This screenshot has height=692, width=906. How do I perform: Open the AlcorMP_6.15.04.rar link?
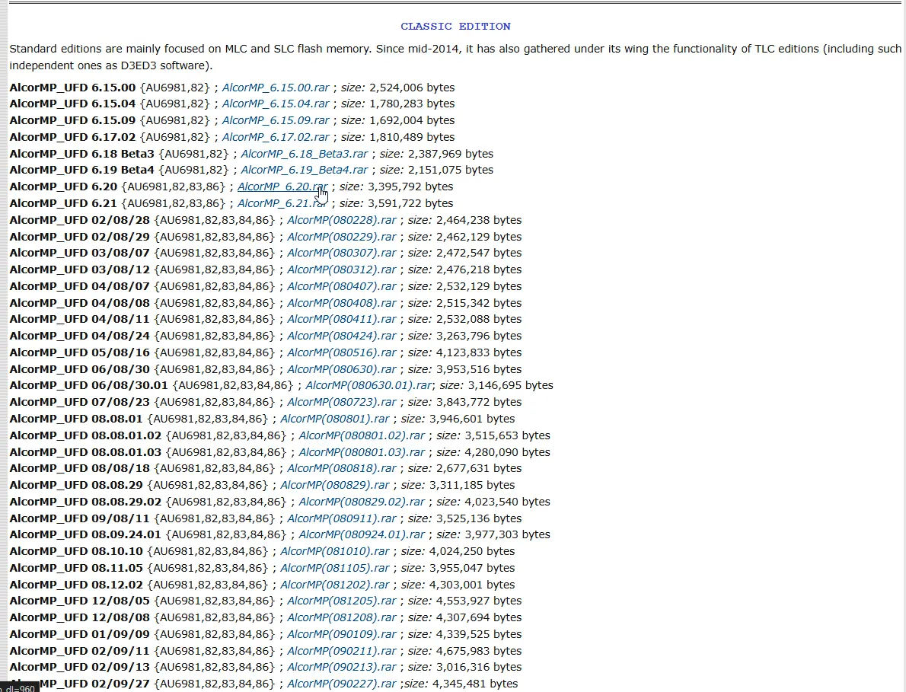coord(276,104)
